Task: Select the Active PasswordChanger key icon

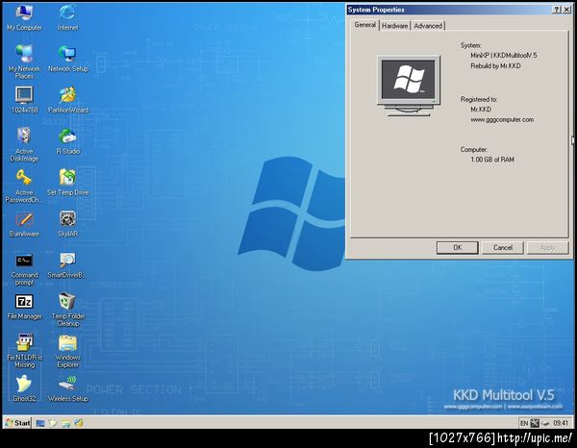Action: pyautogui.click(x=23, y=186)
